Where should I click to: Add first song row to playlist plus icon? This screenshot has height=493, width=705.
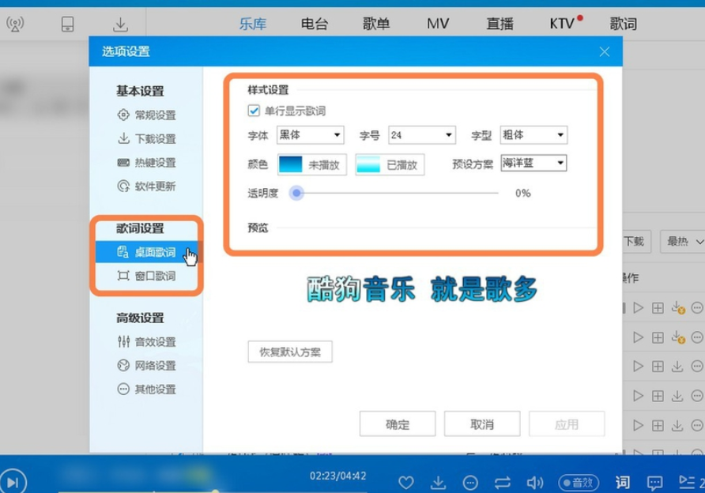pyautogui.click(x=658, y=308)
